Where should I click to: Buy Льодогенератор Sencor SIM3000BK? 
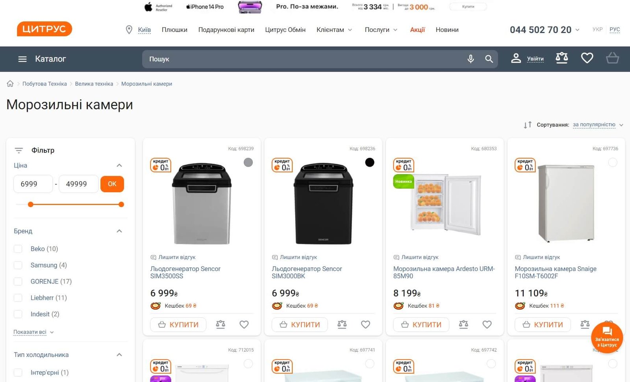[300, 325]
